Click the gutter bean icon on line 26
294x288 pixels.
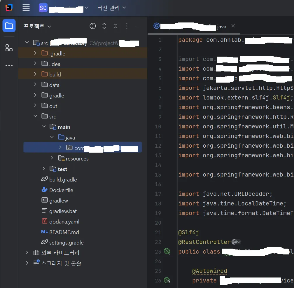(x=167, y=280)
